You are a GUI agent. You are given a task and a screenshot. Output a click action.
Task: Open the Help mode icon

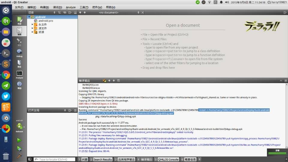(x=19, y=85)
